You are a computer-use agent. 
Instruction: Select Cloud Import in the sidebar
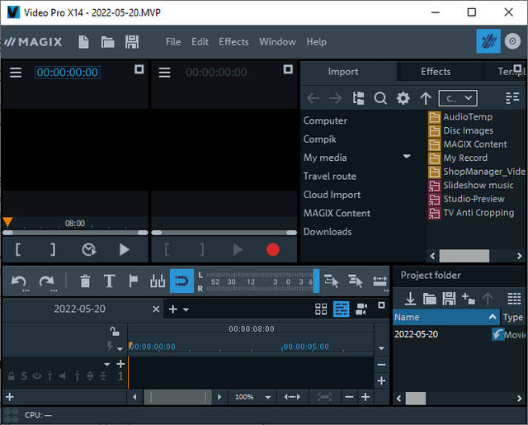click(332, 195)
